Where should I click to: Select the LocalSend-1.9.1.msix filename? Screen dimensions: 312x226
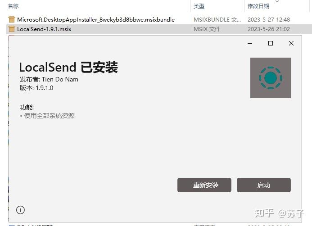(44, 29)
